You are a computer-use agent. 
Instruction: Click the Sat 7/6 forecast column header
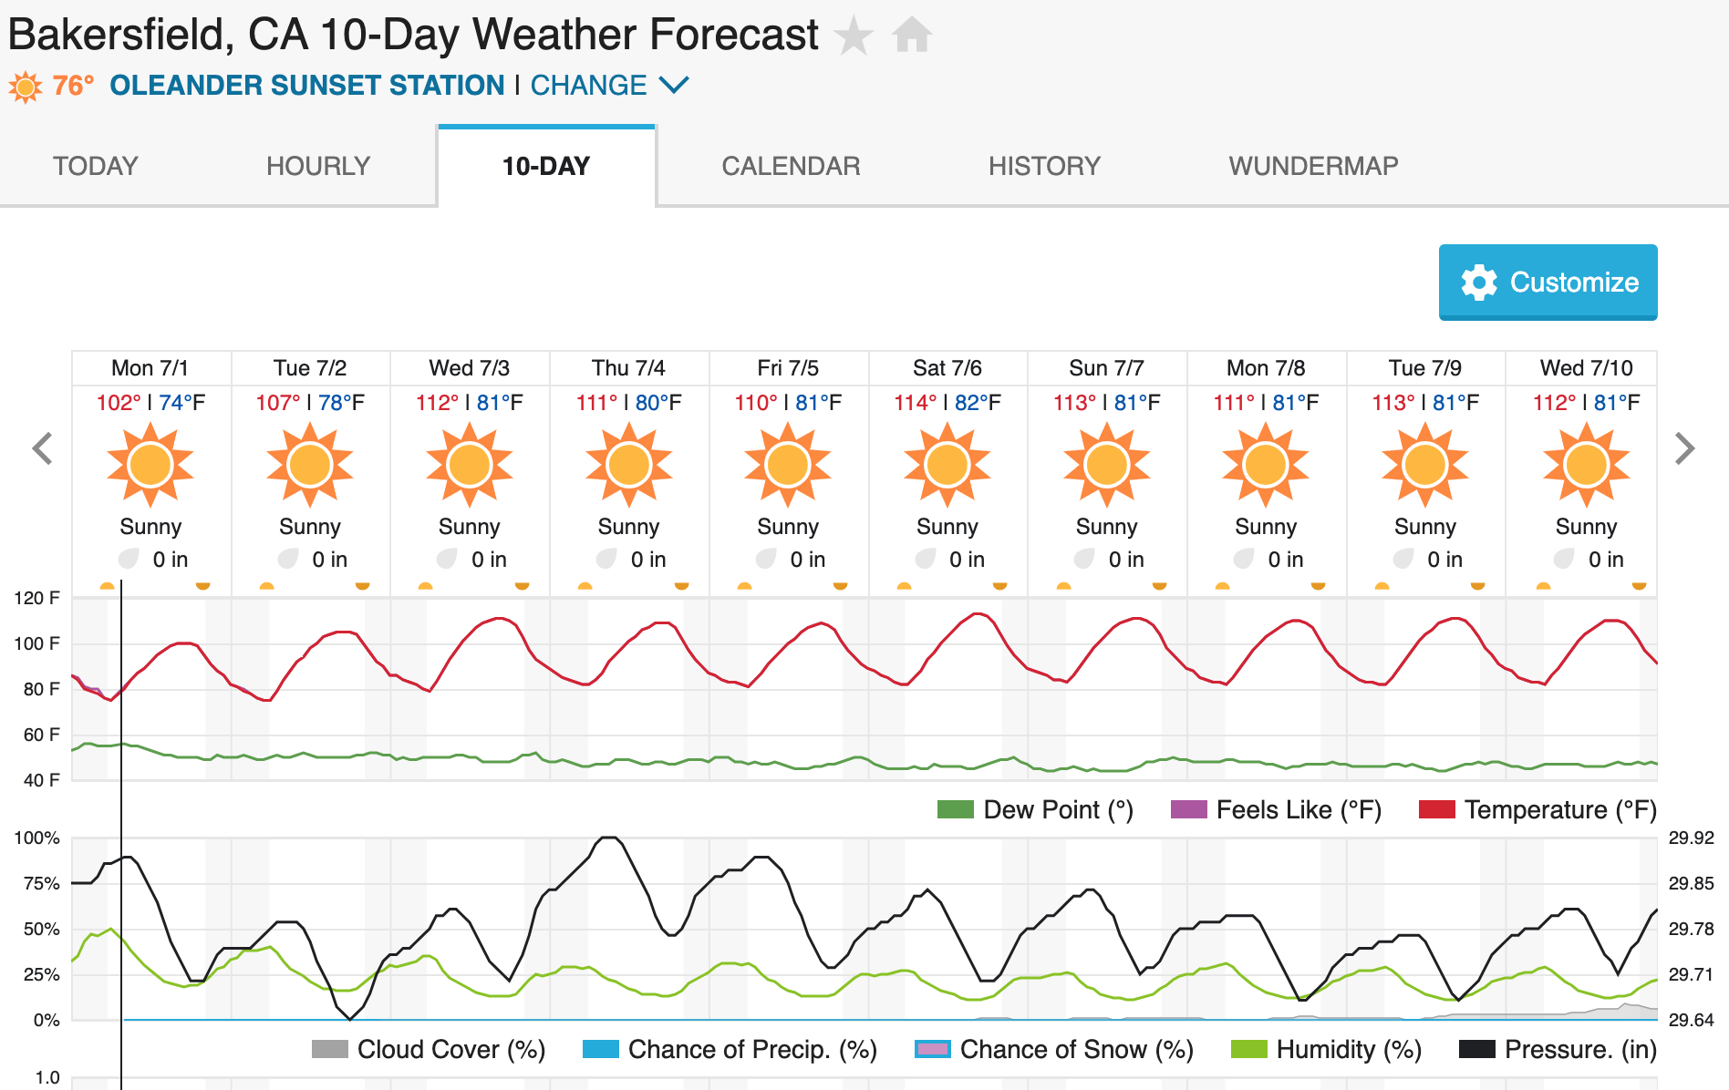click(947, 367)
